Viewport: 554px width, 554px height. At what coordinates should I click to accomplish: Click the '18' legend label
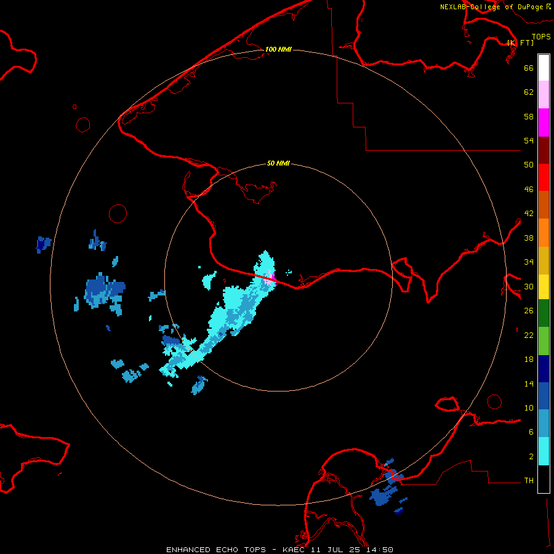(529, 359)
